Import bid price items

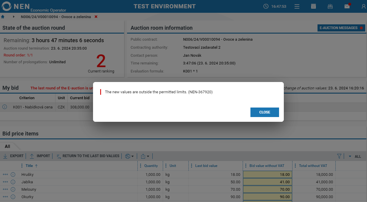click(40, 156)
